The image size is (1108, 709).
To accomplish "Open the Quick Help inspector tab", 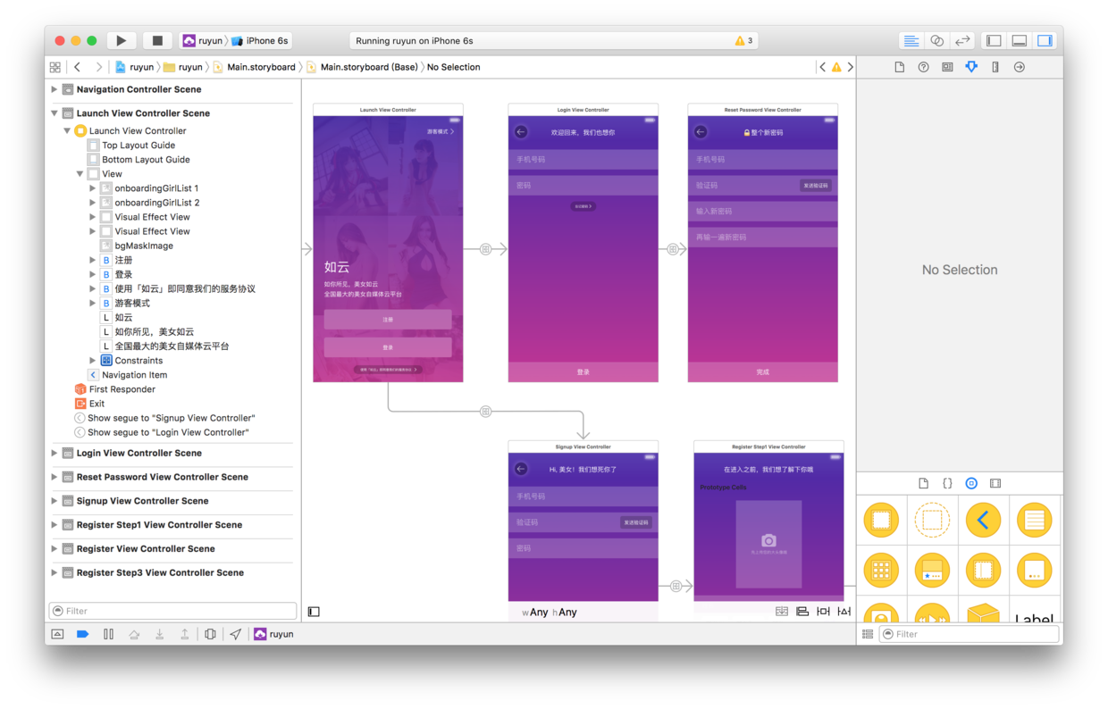I will 923,67.
